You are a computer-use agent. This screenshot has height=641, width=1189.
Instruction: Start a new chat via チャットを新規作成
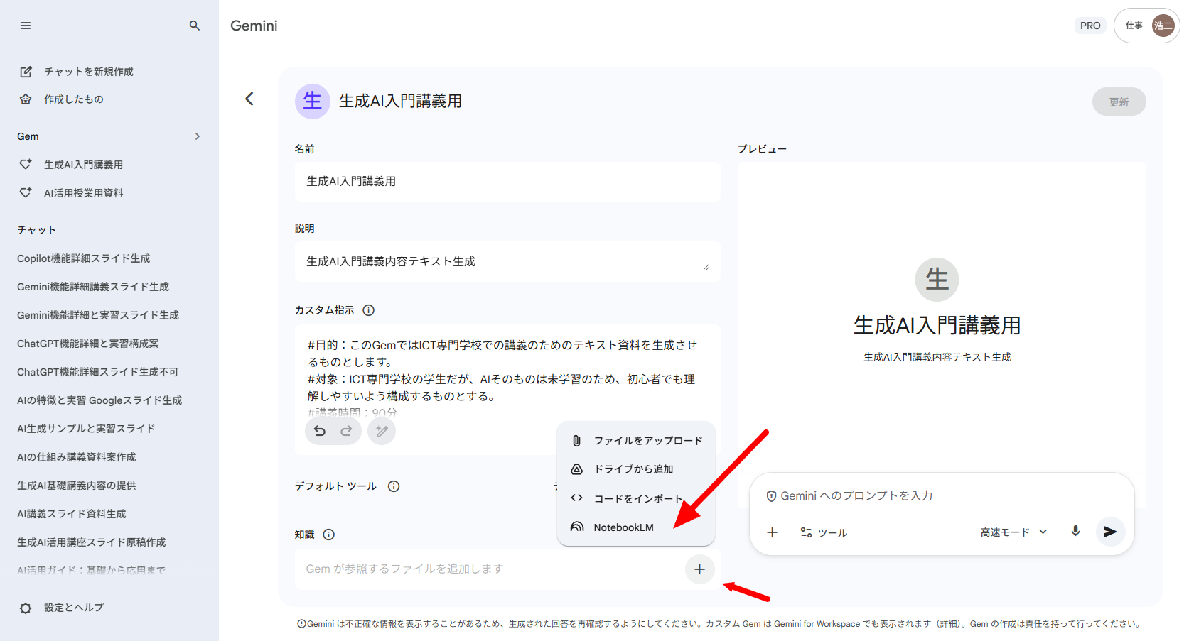click(88, 72)
